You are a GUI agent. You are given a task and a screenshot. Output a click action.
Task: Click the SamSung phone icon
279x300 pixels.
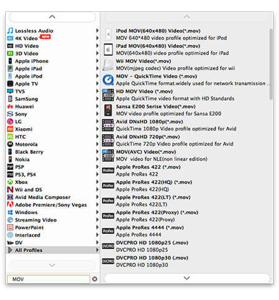tap(10, 99)
